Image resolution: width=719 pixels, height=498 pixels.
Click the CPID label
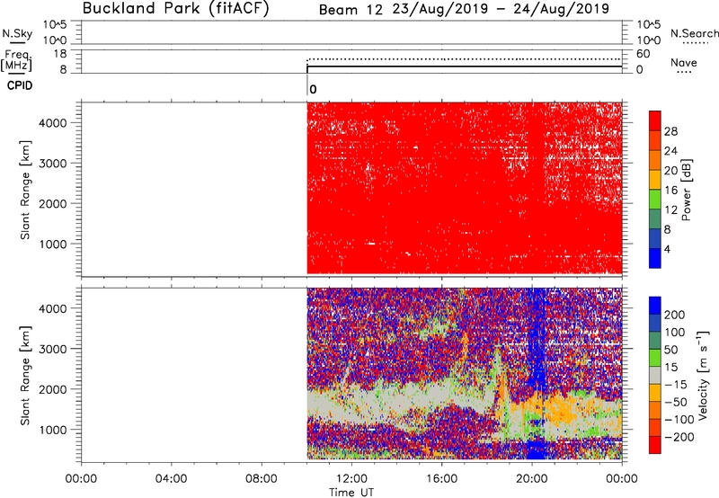[x=20, y=85]
